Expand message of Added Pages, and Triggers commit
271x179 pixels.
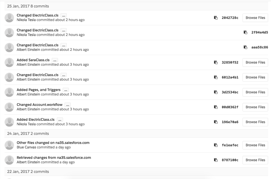(66, 90)
